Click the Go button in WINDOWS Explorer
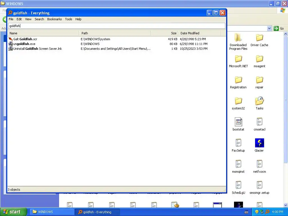This screenshot has width=288, height=216. click(279, 28)
